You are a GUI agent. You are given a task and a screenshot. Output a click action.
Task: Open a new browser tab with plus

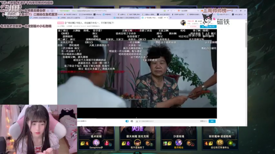pos(170,18)
